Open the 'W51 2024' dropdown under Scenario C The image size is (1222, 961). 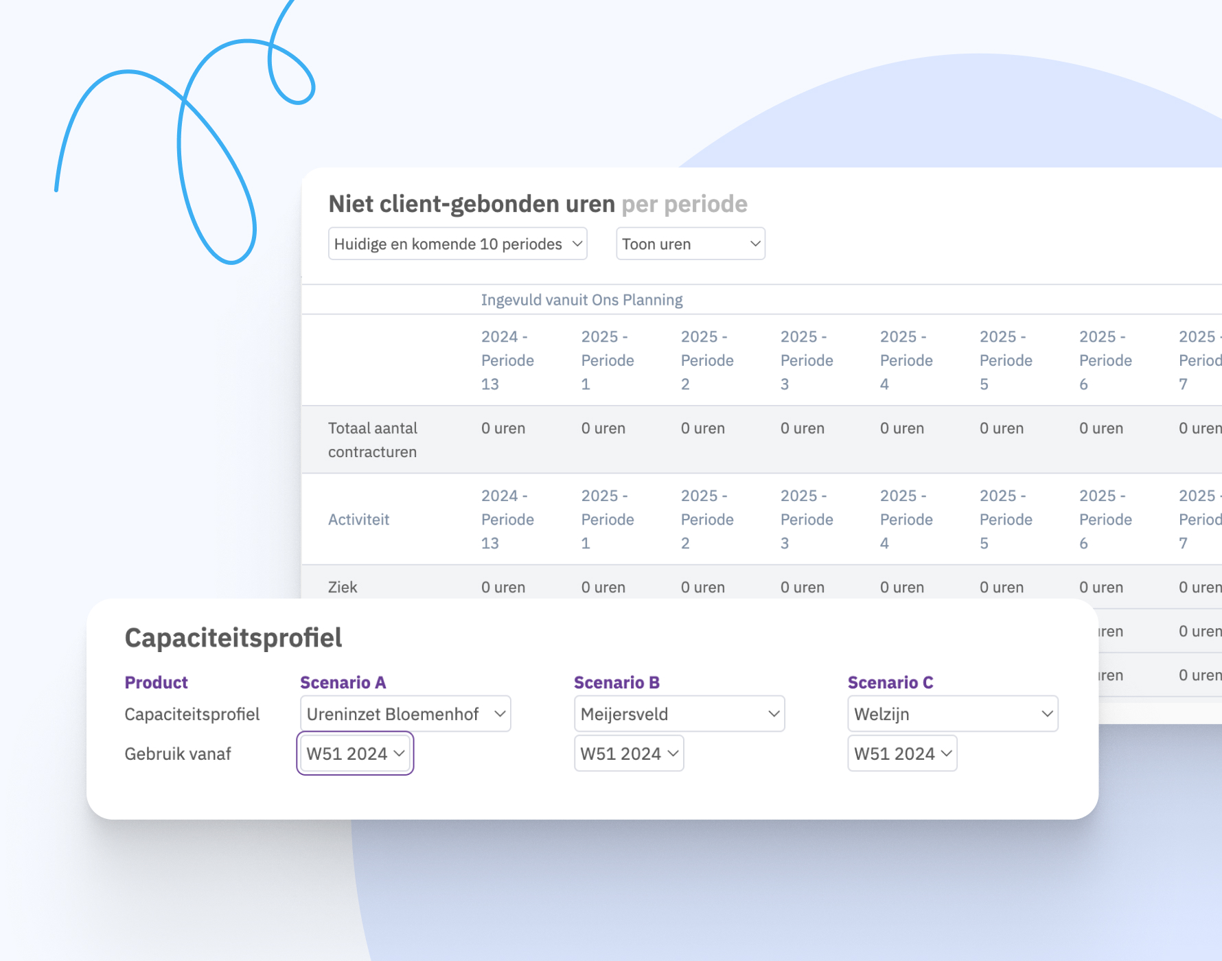(901, 753)
